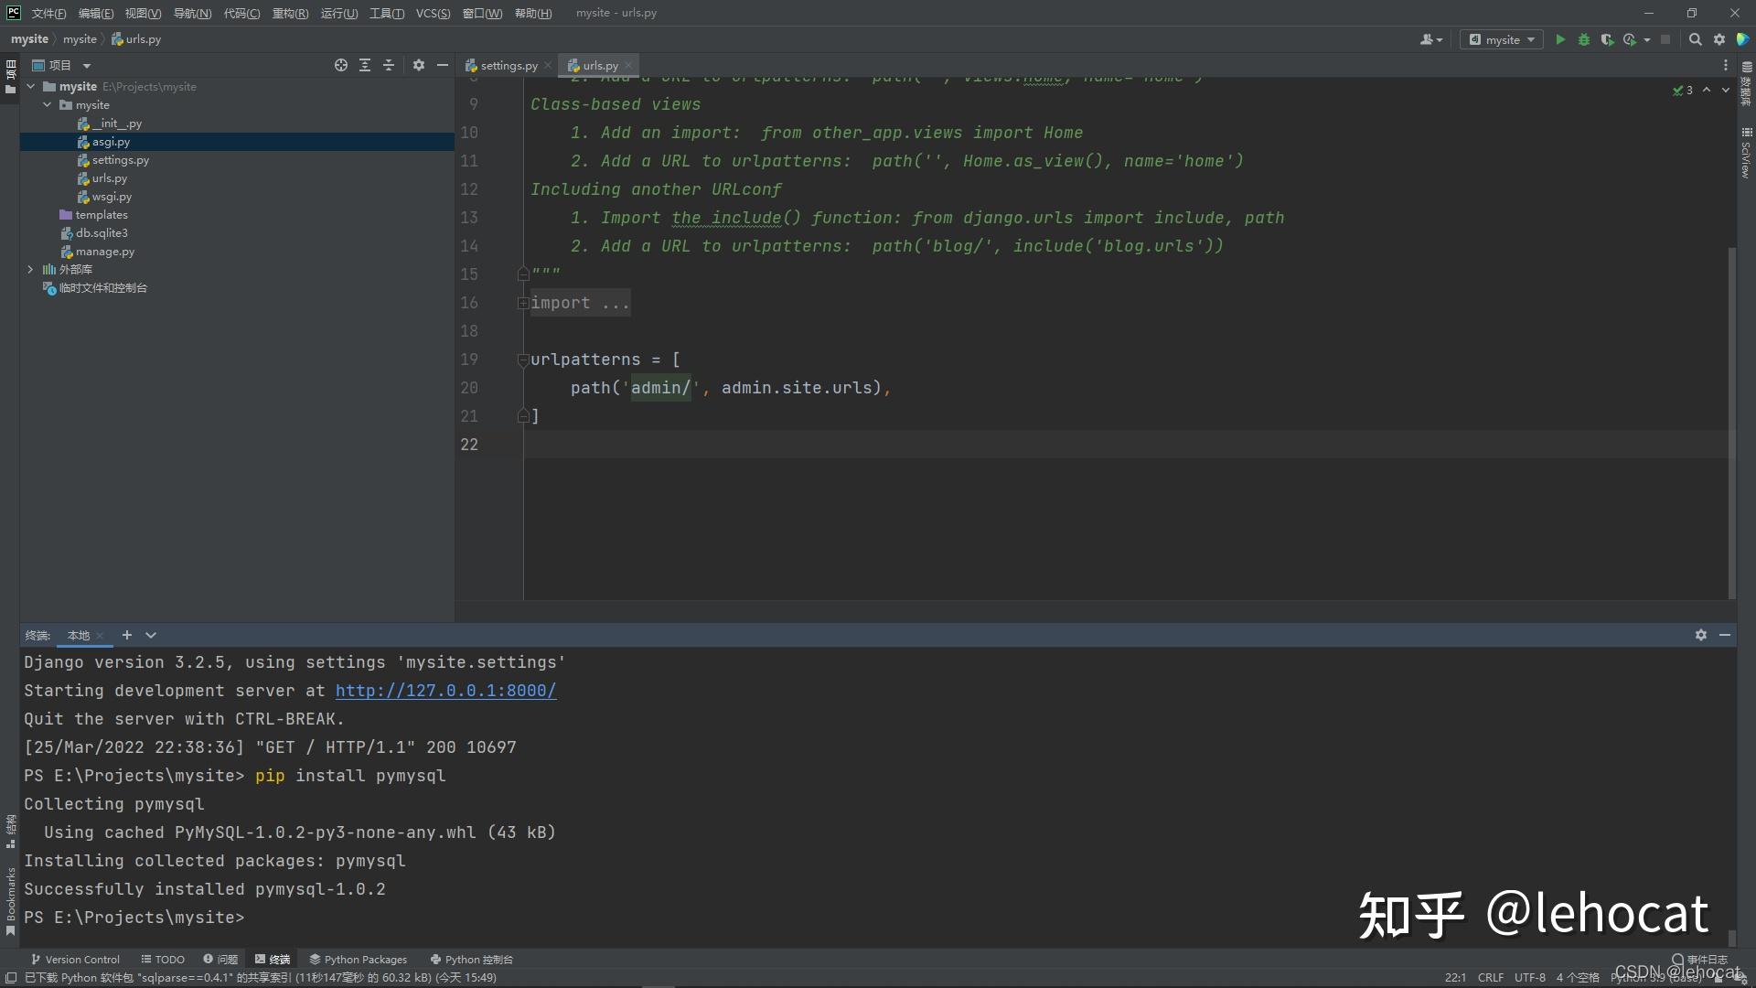The image size is (1756, 988).
Task: Switch to the settings.py editor tab
Action: click(x=508, y=66)
